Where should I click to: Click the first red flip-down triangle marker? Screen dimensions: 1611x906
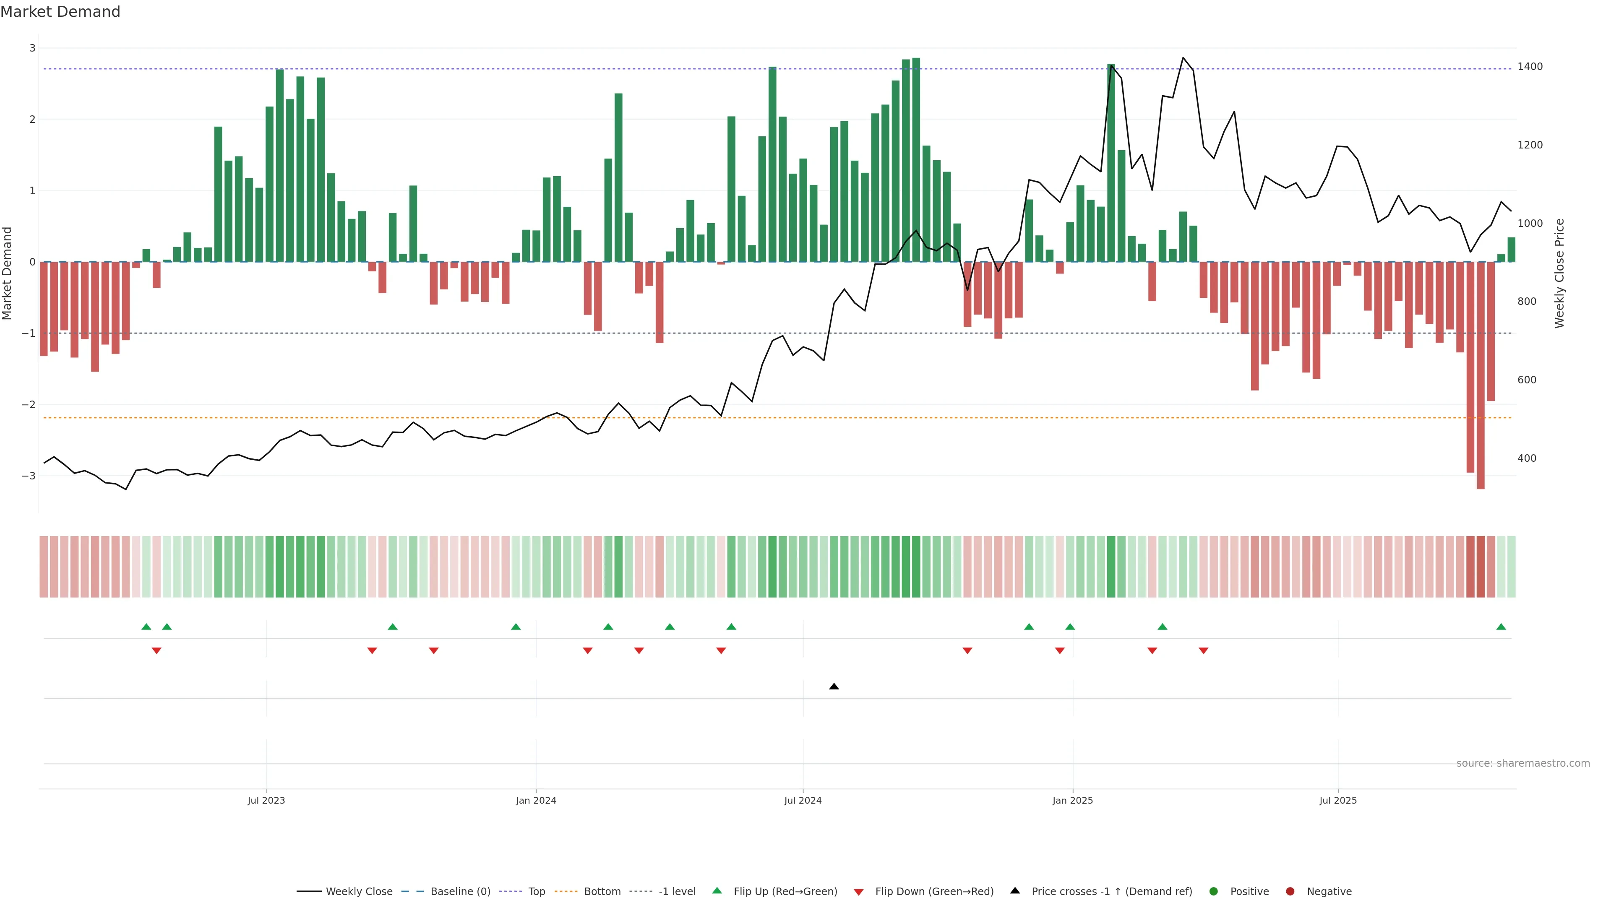(157, 651)
